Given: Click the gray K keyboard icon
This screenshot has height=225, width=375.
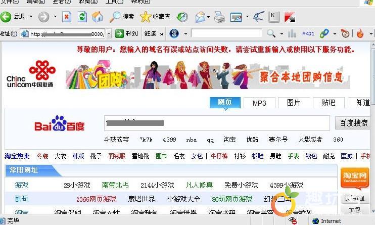Looking at the screenshot, I should click(273, 17).
